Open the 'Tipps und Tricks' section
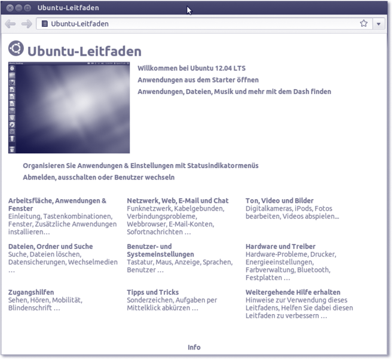Screen dimensions: 392x359 pyautogui.click(x=152, y=292)
